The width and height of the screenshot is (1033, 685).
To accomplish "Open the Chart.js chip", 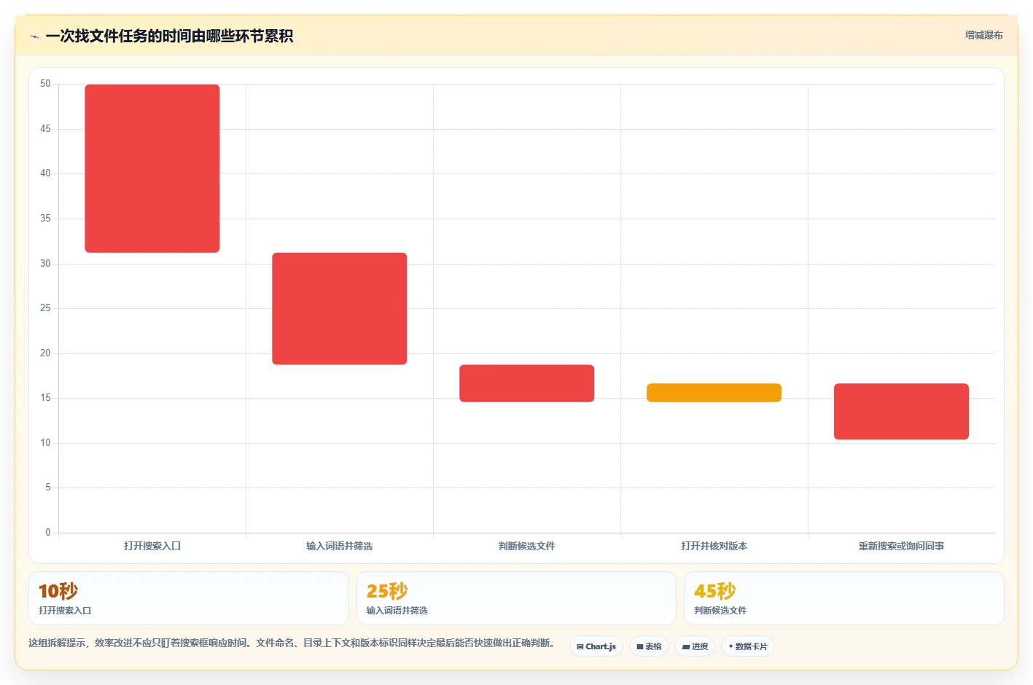I will 596,646.
